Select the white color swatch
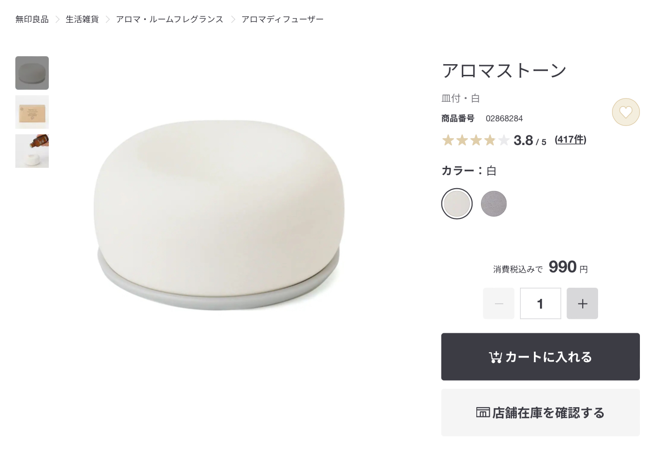Screen dimensions: 665x449 click(x=457, y=204)
